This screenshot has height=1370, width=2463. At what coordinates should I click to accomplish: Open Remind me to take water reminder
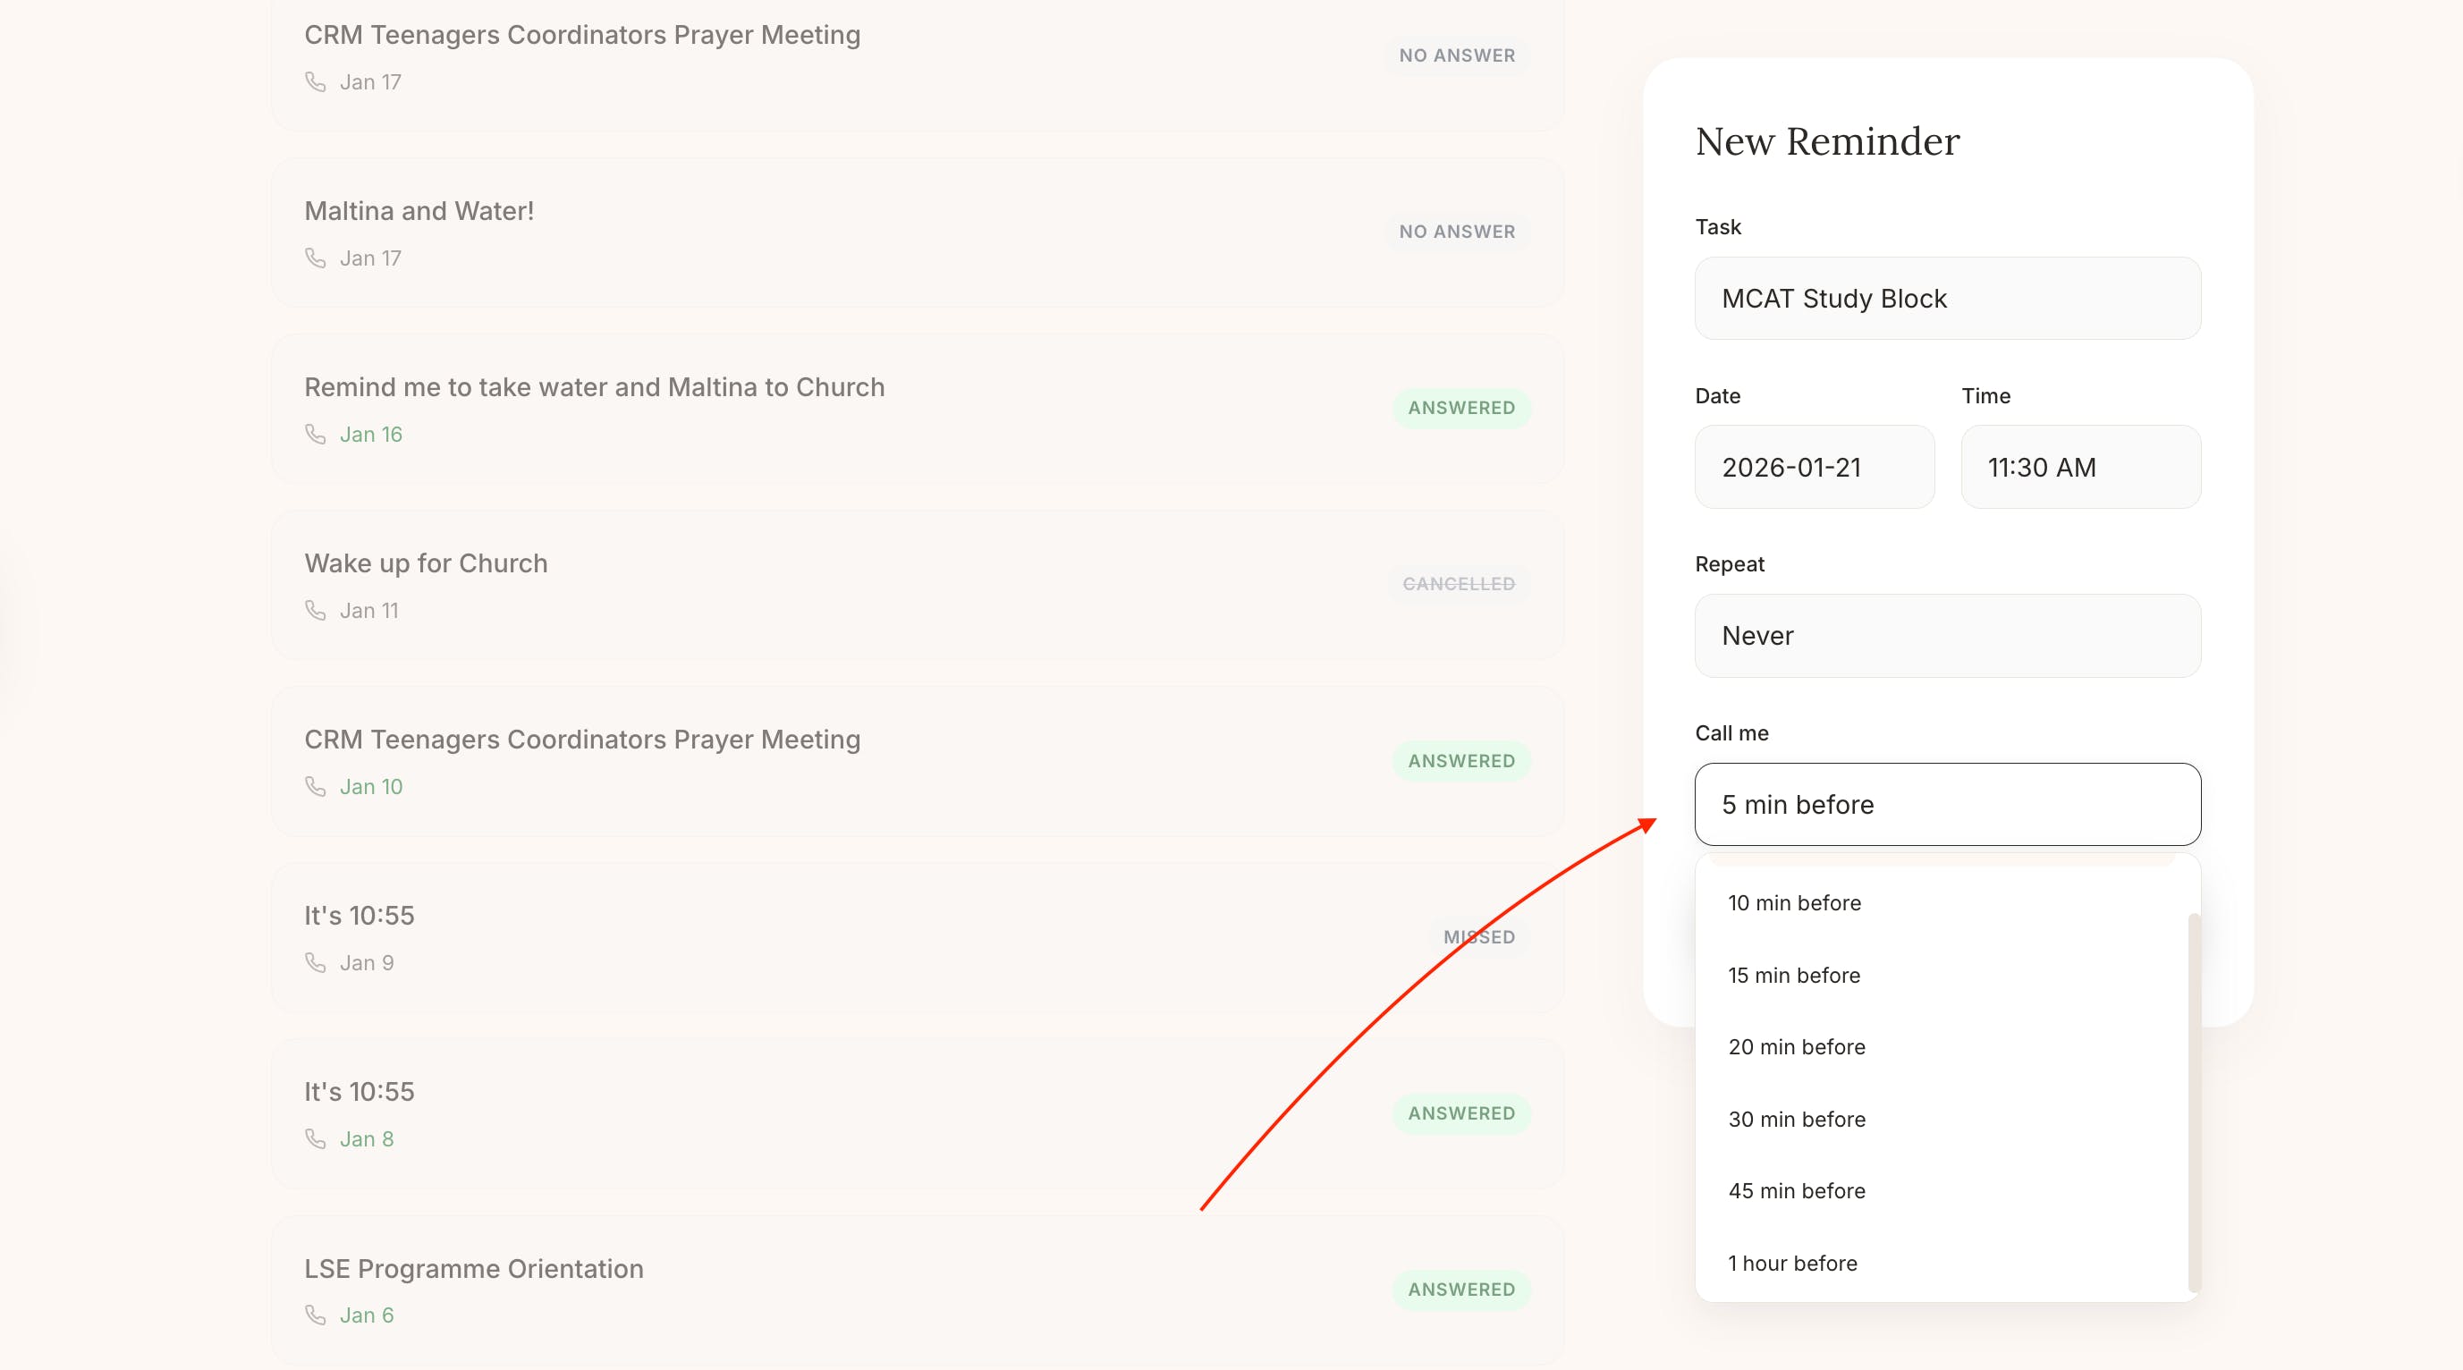pos(594,387)
